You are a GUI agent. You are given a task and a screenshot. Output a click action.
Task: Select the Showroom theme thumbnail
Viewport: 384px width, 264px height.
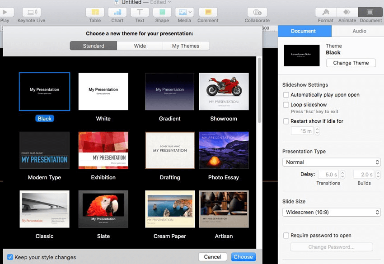tap(224, 91)
